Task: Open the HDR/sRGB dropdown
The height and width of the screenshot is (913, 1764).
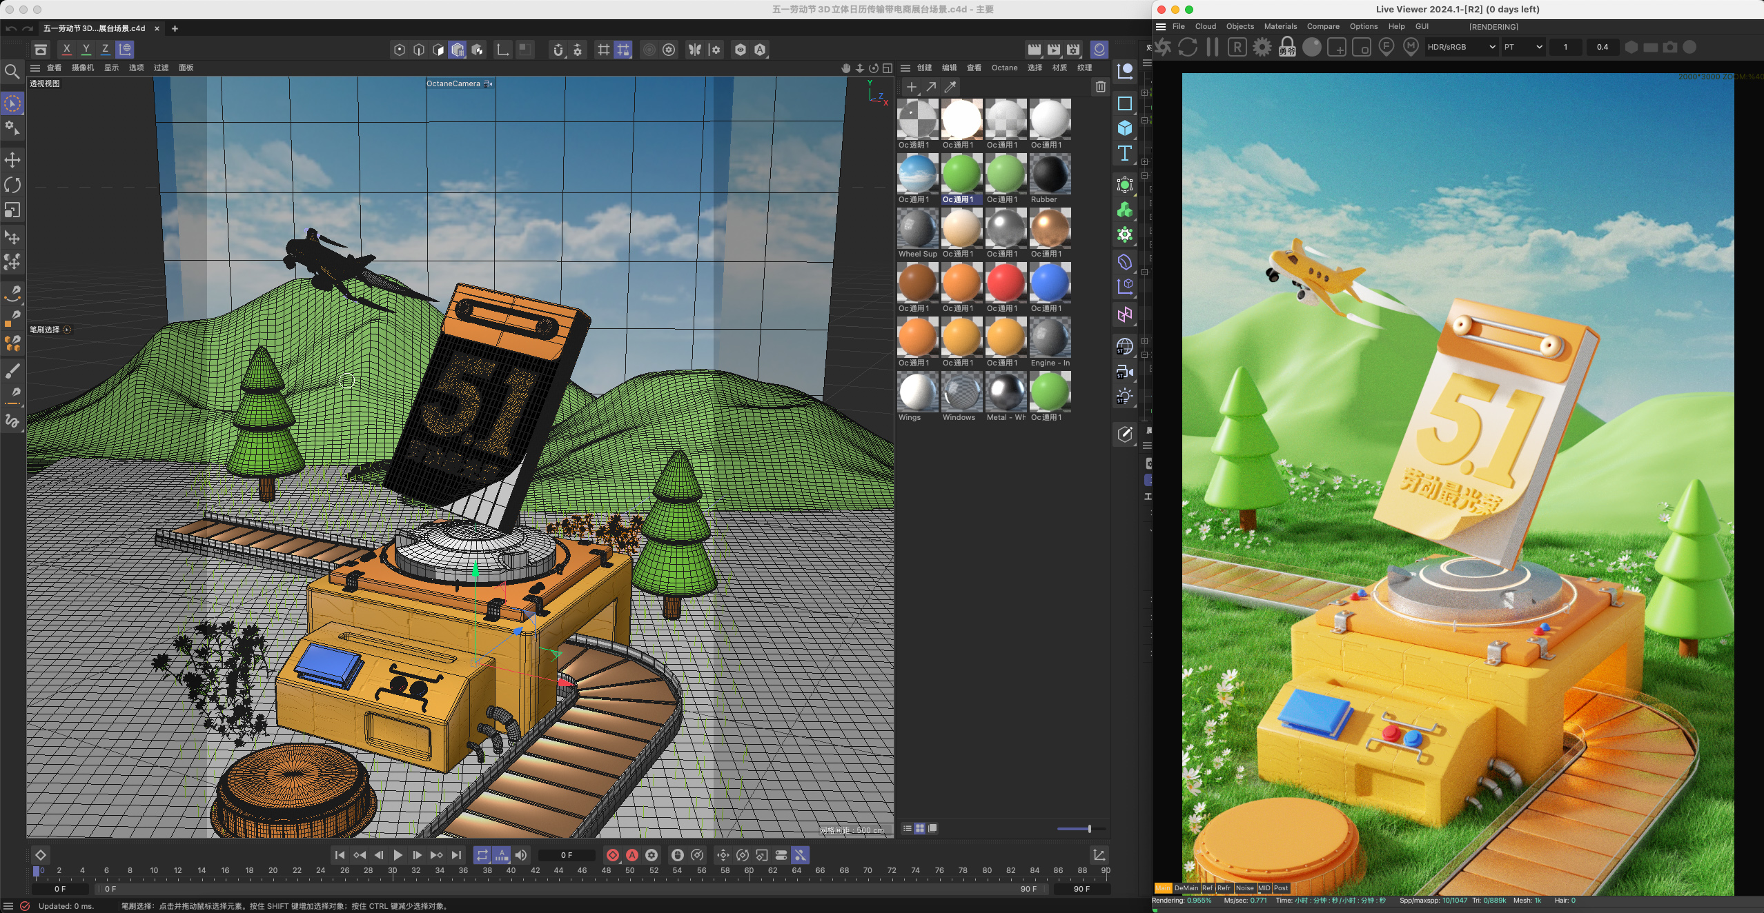Action: [x=1460, y=47]
